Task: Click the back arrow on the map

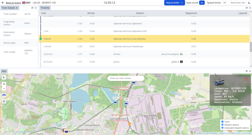Action: 4,78
